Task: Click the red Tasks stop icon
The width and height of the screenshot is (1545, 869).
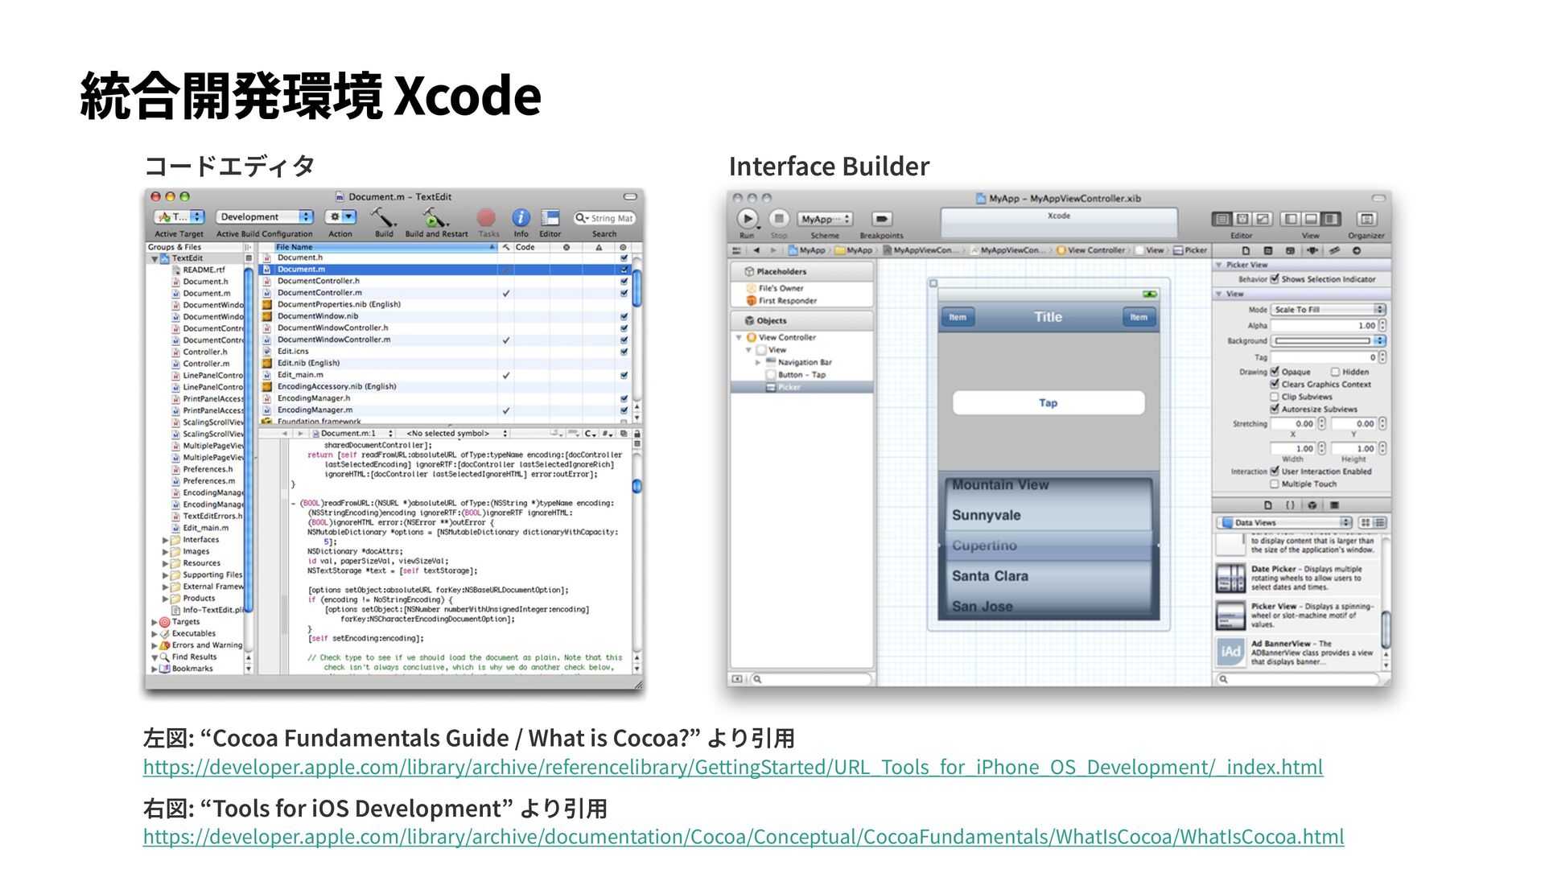Action: (486, 217)
